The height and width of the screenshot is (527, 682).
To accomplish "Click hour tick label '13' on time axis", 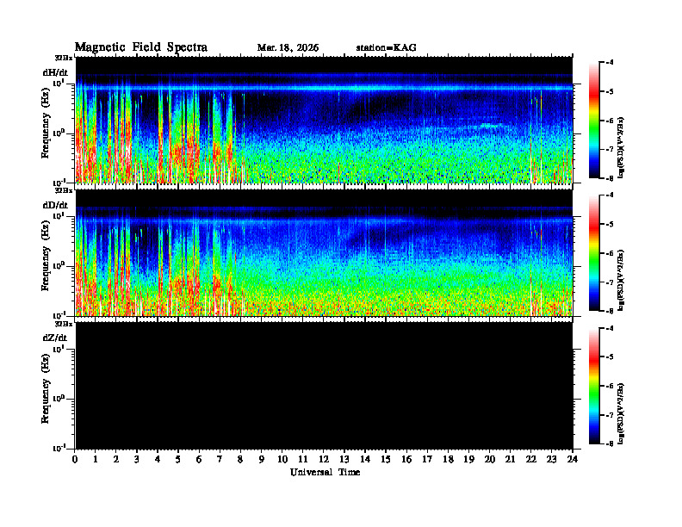I will tap(344, 460).
